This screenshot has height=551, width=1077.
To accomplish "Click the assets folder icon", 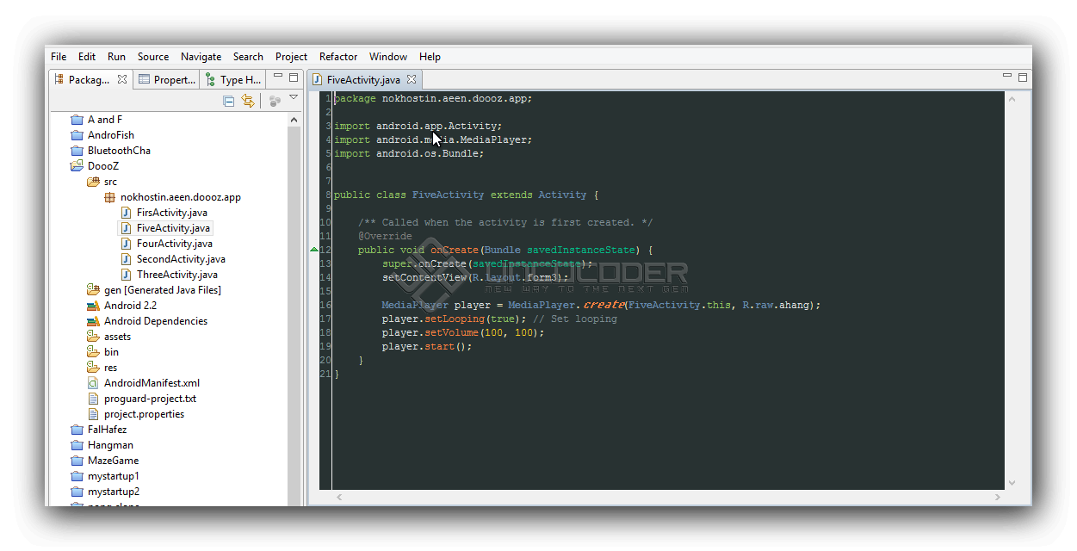I will coord(93,337).
